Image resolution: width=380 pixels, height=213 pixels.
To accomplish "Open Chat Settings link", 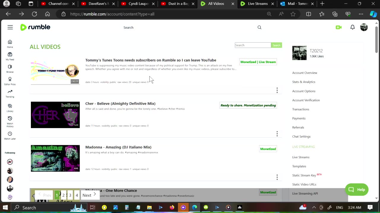I will pyautogui.click(x=301, y=137).
